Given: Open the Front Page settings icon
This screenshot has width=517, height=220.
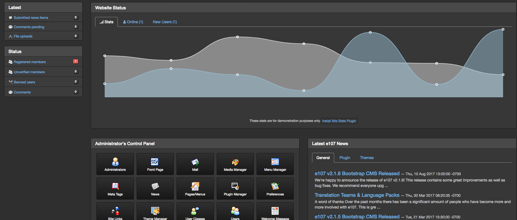Looking at the screenshot, I should pyautogui.click(x=155, y=164).
